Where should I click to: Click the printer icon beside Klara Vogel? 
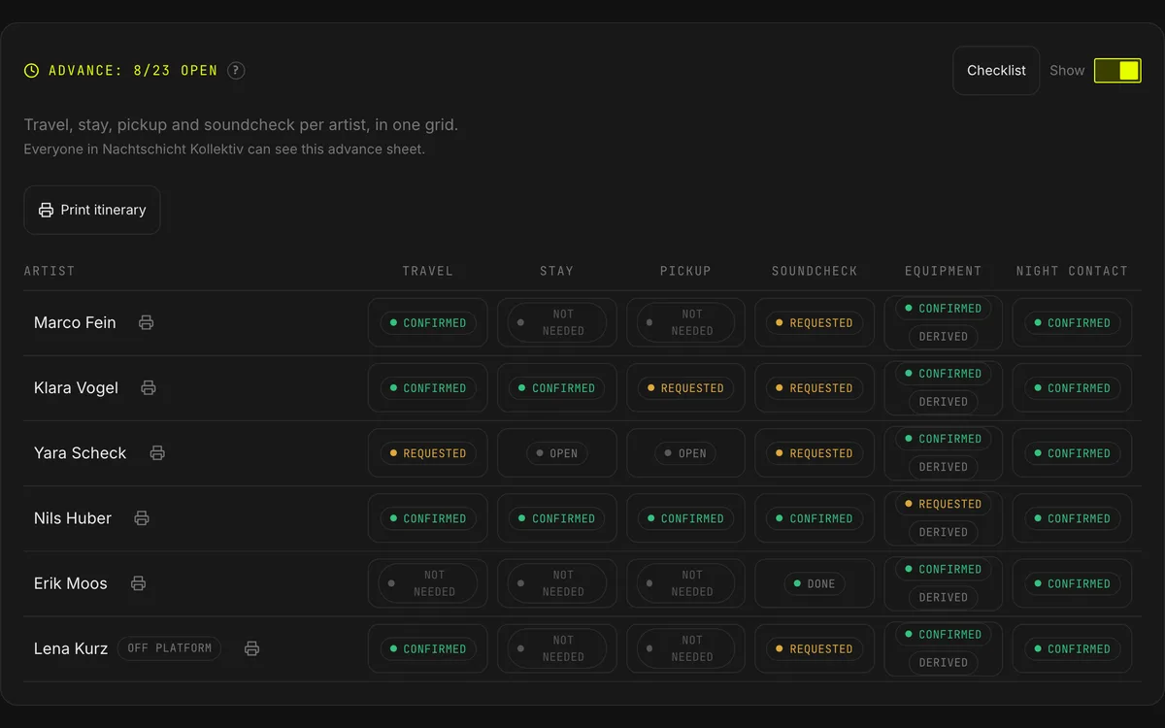(149, 388)
